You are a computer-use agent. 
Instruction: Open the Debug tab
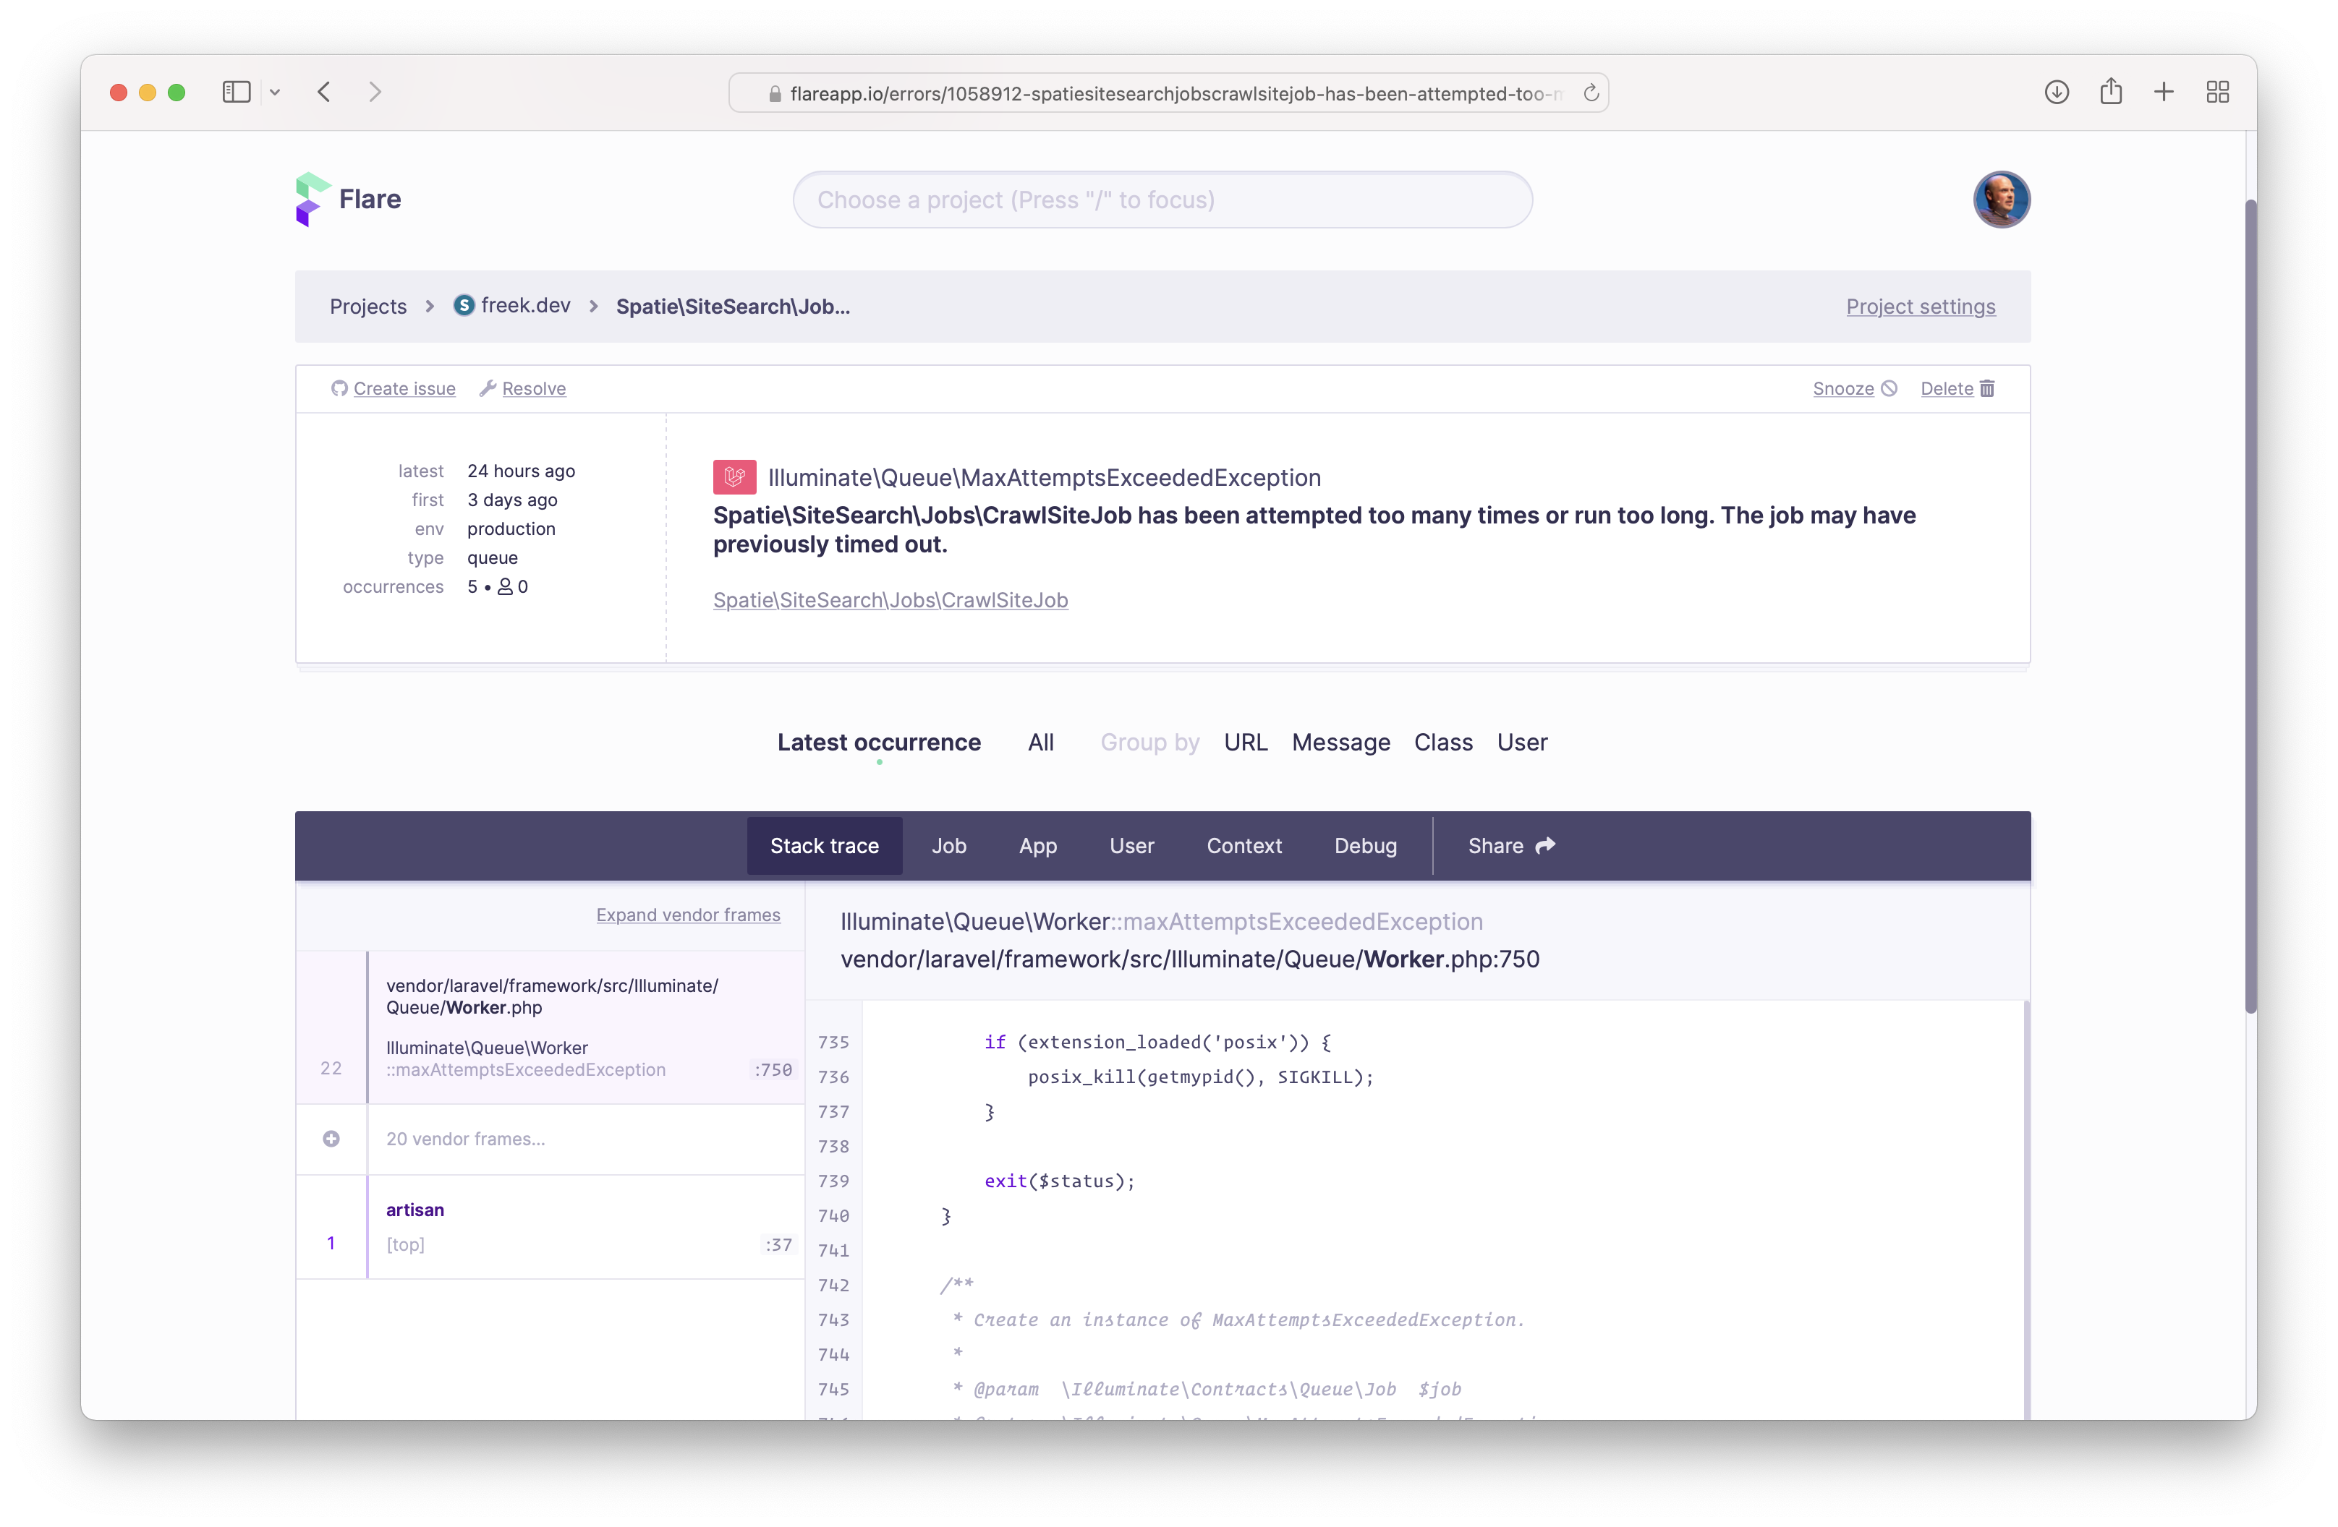pyautogui.click(x=1366, y=845)
